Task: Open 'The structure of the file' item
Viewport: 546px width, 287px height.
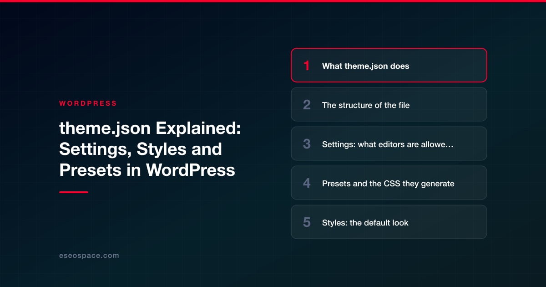Action: pyautogui.click(x=389, y=104)
